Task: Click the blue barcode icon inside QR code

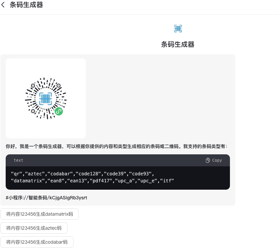Action: point(46,99)
